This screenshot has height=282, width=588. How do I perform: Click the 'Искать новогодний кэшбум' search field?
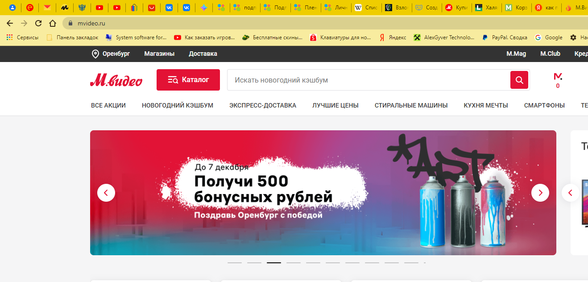point(369,80)
